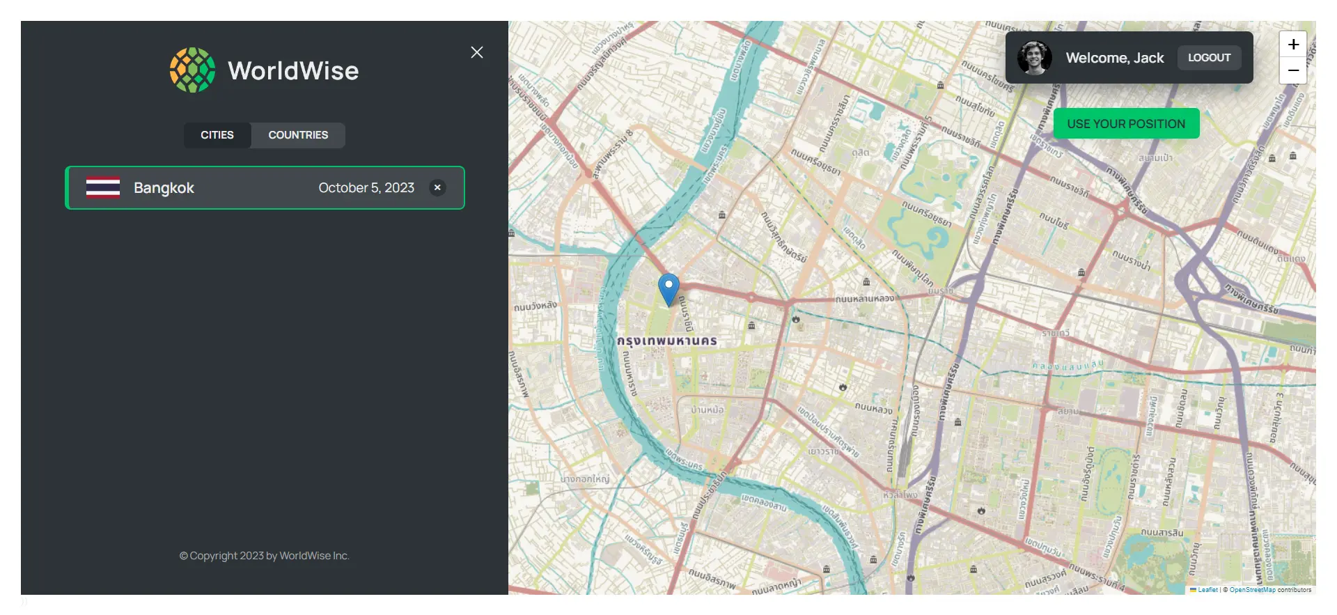1337x615 pixels.
Task: Delete Bangkok using its round x button
Action: click(437, 187)
